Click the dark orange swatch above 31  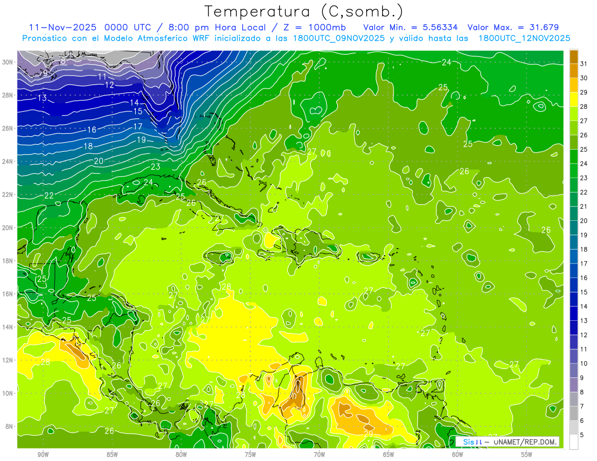coord(574,57)
